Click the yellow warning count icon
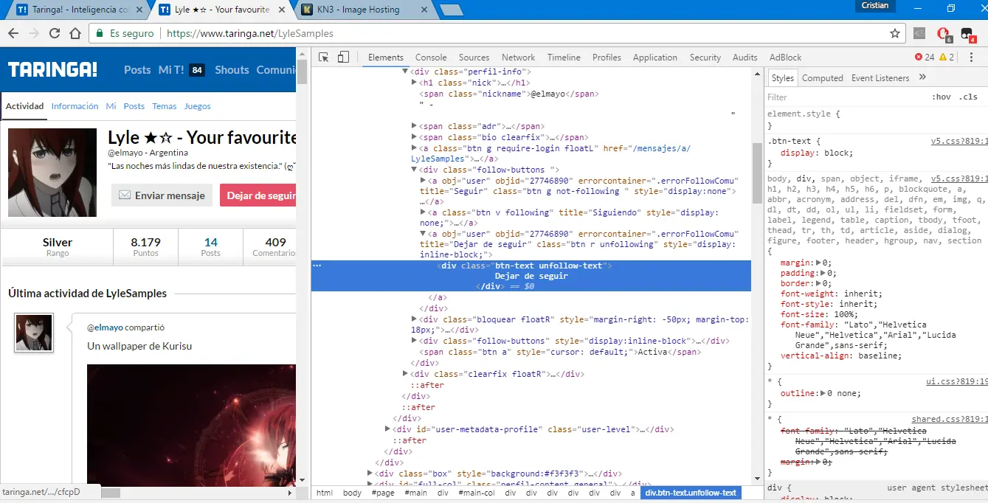This screenshot has height=503, width=988. coord(943,58)
